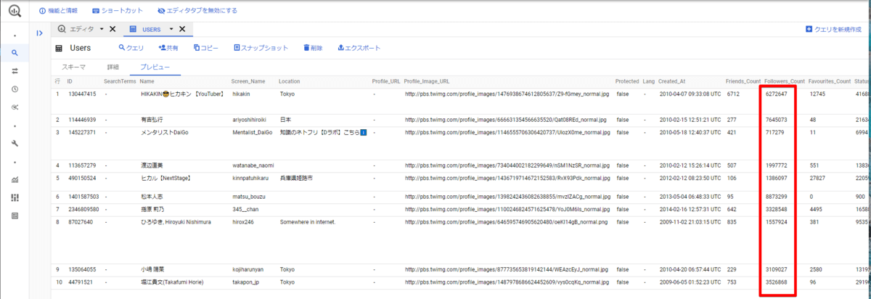Image resolution: width=871 pixels, height=299 pixels.
Task: Select follower count 8873299
Action: [x=776, y=196]
